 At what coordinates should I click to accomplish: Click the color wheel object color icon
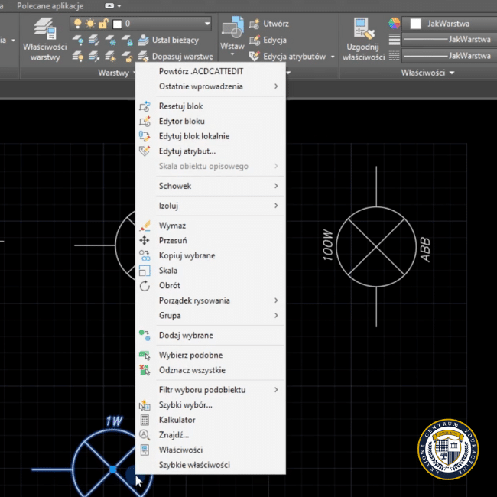pyautogui.click(x=395, y=24)
